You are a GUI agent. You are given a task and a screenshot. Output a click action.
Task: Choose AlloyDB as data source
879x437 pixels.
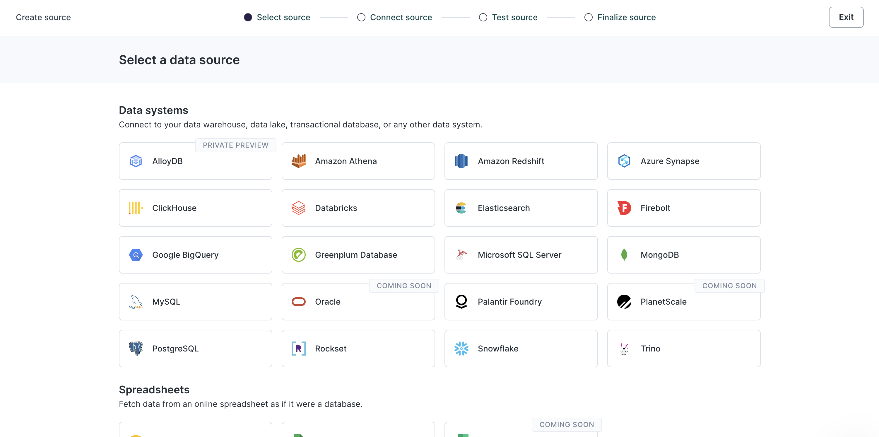click(x=196, y=161)
